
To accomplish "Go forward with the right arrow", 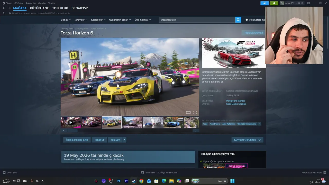I will point(9,8).
